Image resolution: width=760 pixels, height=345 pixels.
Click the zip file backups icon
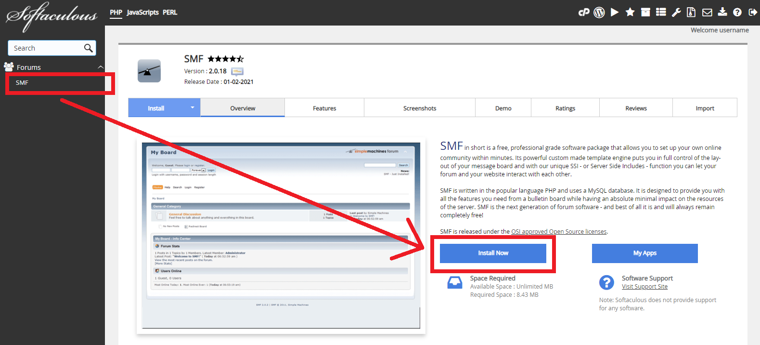click(691, 13)
